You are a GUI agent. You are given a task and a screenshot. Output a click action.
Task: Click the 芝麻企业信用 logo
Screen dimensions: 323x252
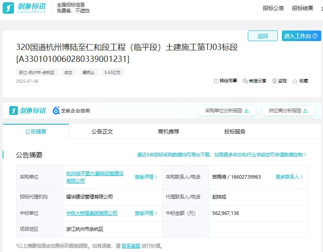pos(71,111)
